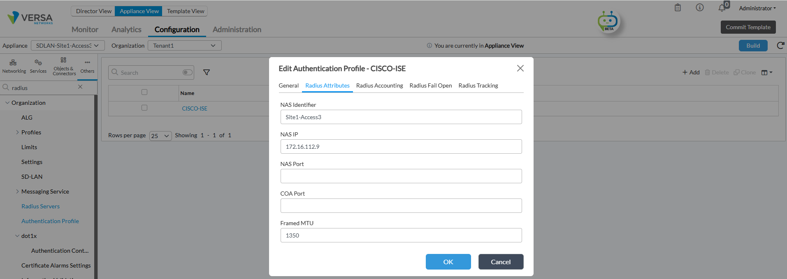This screenshot has width=787, height=279.
Task: Select SD-LAN in the sidebar tree
Action: pos(32,177)
